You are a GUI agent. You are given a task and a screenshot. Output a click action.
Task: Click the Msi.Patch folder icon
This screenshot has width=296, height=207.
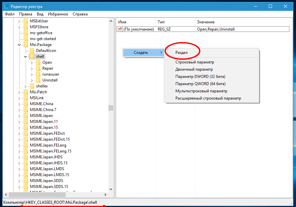(x=26, y=92)
